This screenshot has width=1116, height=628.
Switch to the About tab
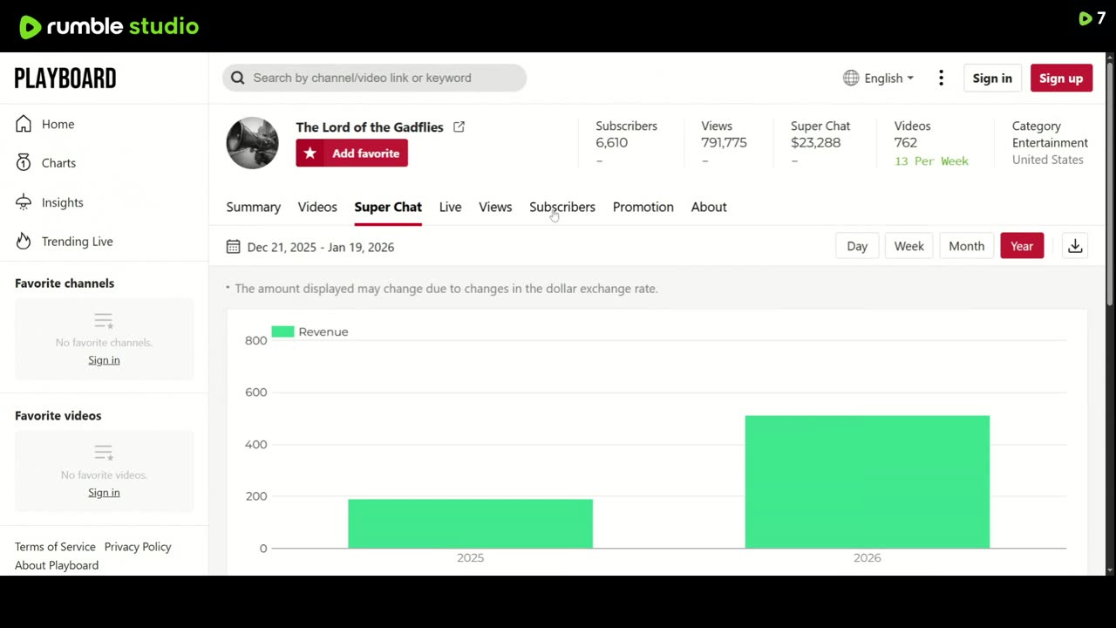pyautogui.click(x=709, y=207)
